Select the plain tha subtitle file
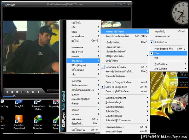Viewport: 189px width, 140px height. (169, 58)
